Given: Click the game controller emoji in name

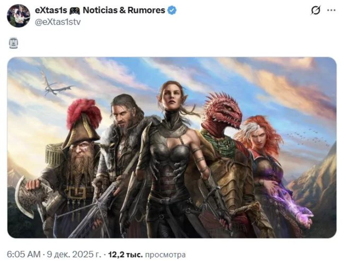Looking at the screenshot, I should (74, 11).
